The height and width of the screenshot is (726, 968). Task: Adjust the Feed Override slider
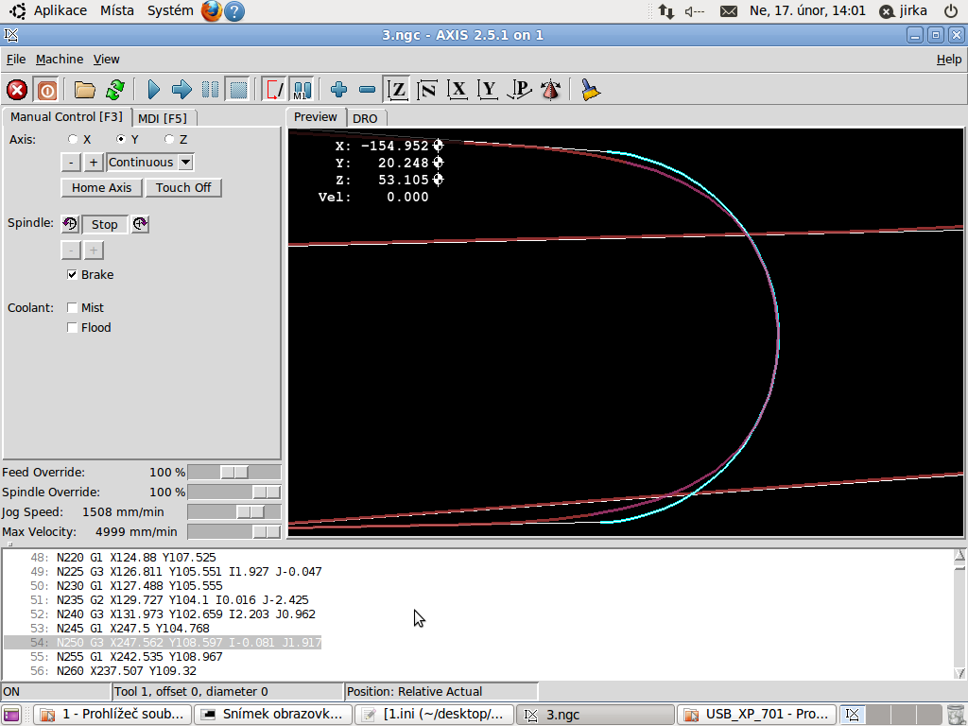(233, 472)
